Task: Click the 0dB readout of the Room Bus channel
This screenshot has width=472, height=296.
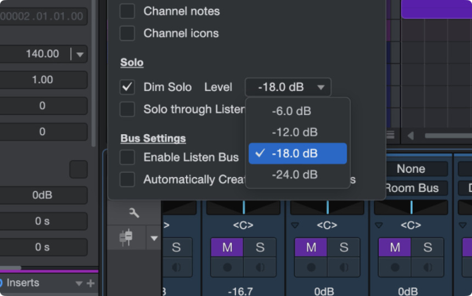Action: [x=408, y=291]
